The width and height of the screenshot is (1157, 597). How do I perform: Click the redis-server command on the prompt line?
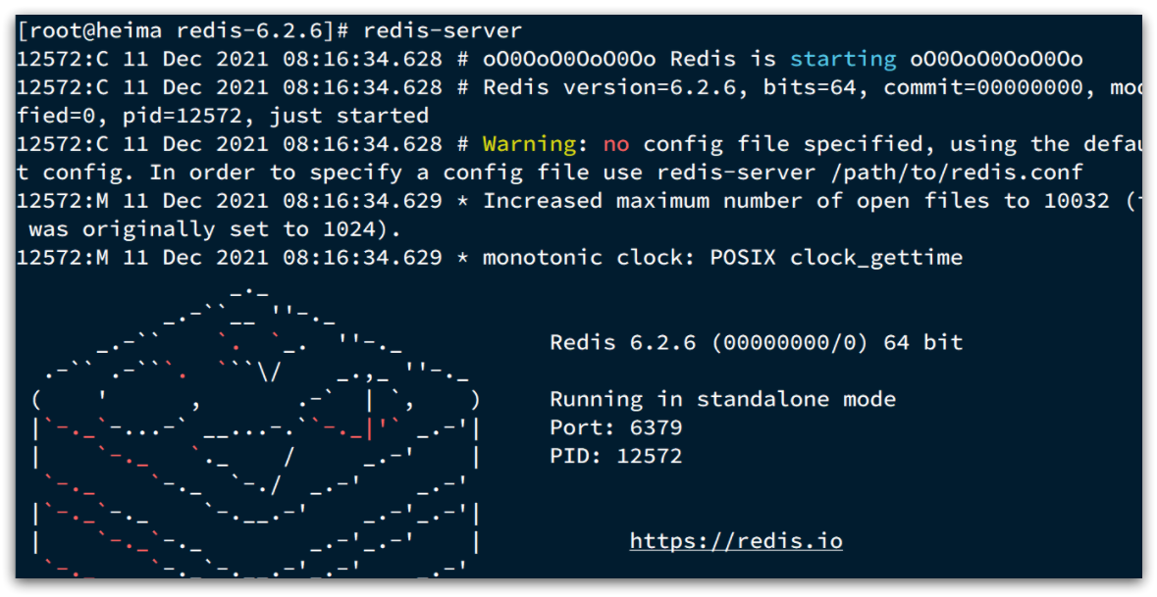click(x=442, y=30)
